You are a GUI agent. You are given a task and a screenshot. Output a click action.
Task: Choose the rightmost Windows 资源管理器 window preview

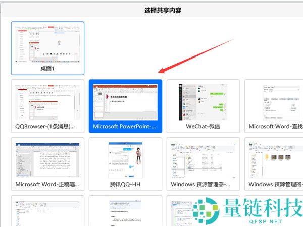(x=275, y=159)
